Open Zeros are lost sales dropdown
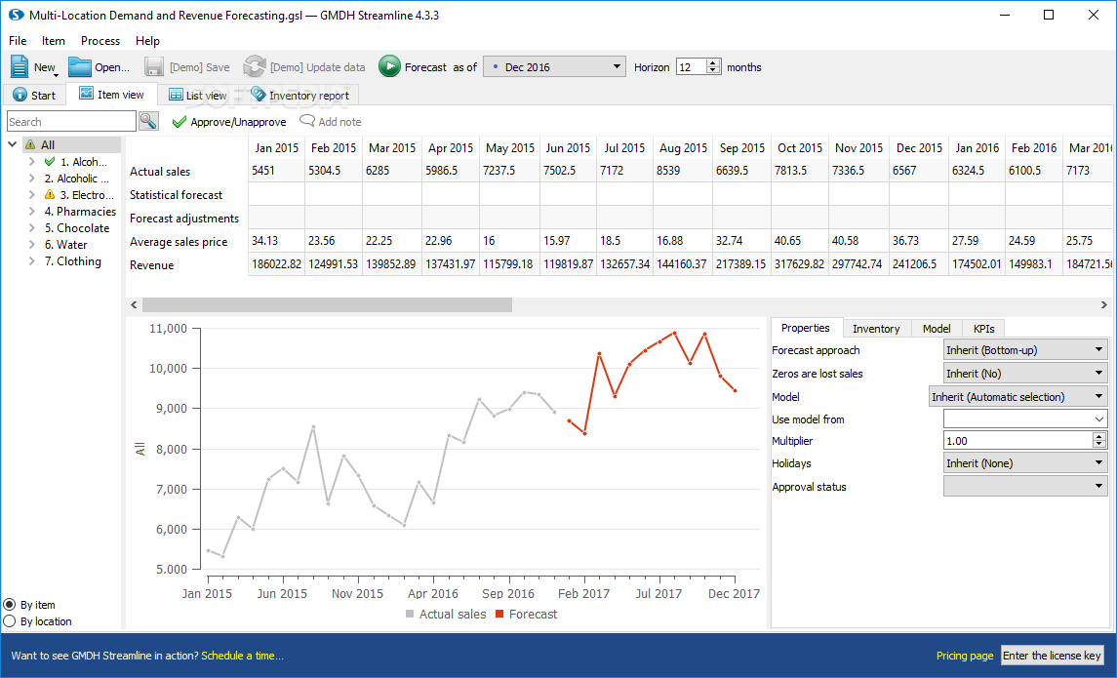The width and height of the screenshot is (1117, 678). coord(1025,374)
